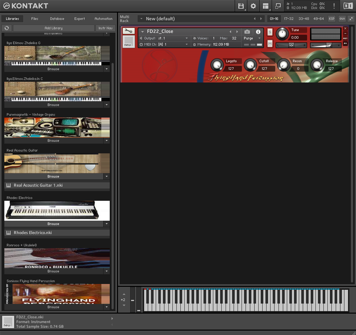Select next instrument preset arrow in FD22_Close

pyautogui.click(x=237, y=32)
